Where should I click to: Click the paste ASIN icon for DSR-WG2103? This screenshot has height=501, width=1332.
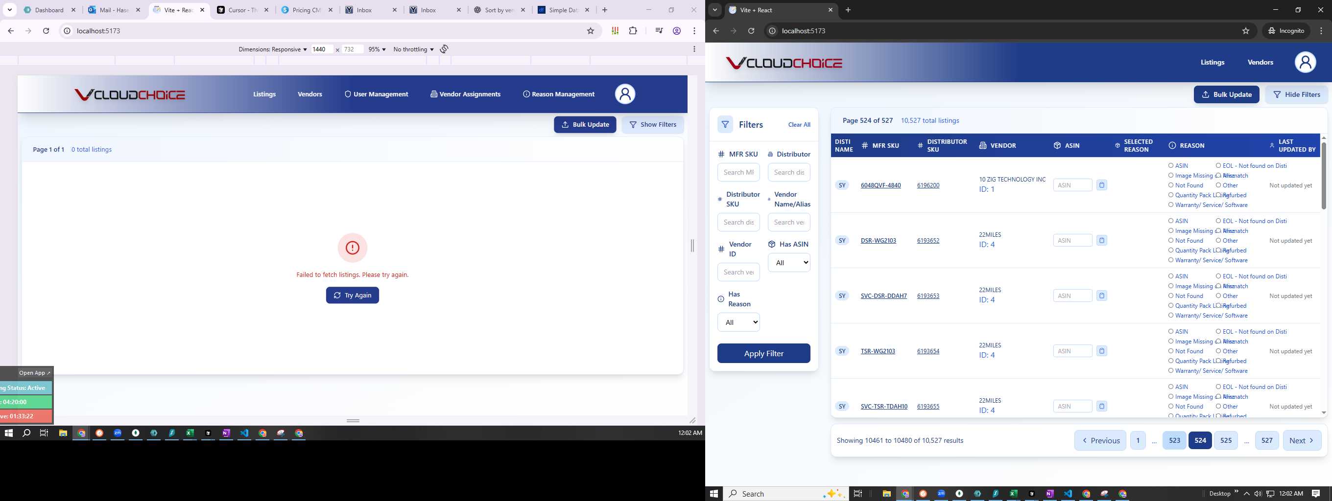pyautogui.click(x=1102, y=240)
